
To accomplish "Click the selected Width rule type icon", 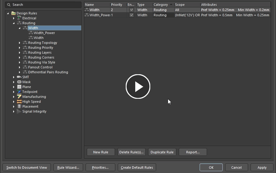I will pyautogui.click(x=25, y=28).
